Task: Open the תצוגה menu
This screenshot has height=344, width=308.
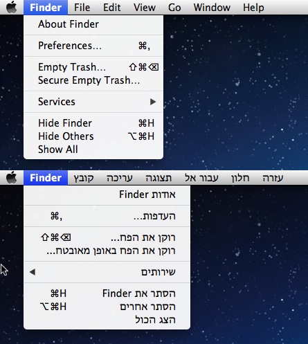Action: [x=158, y=178]
